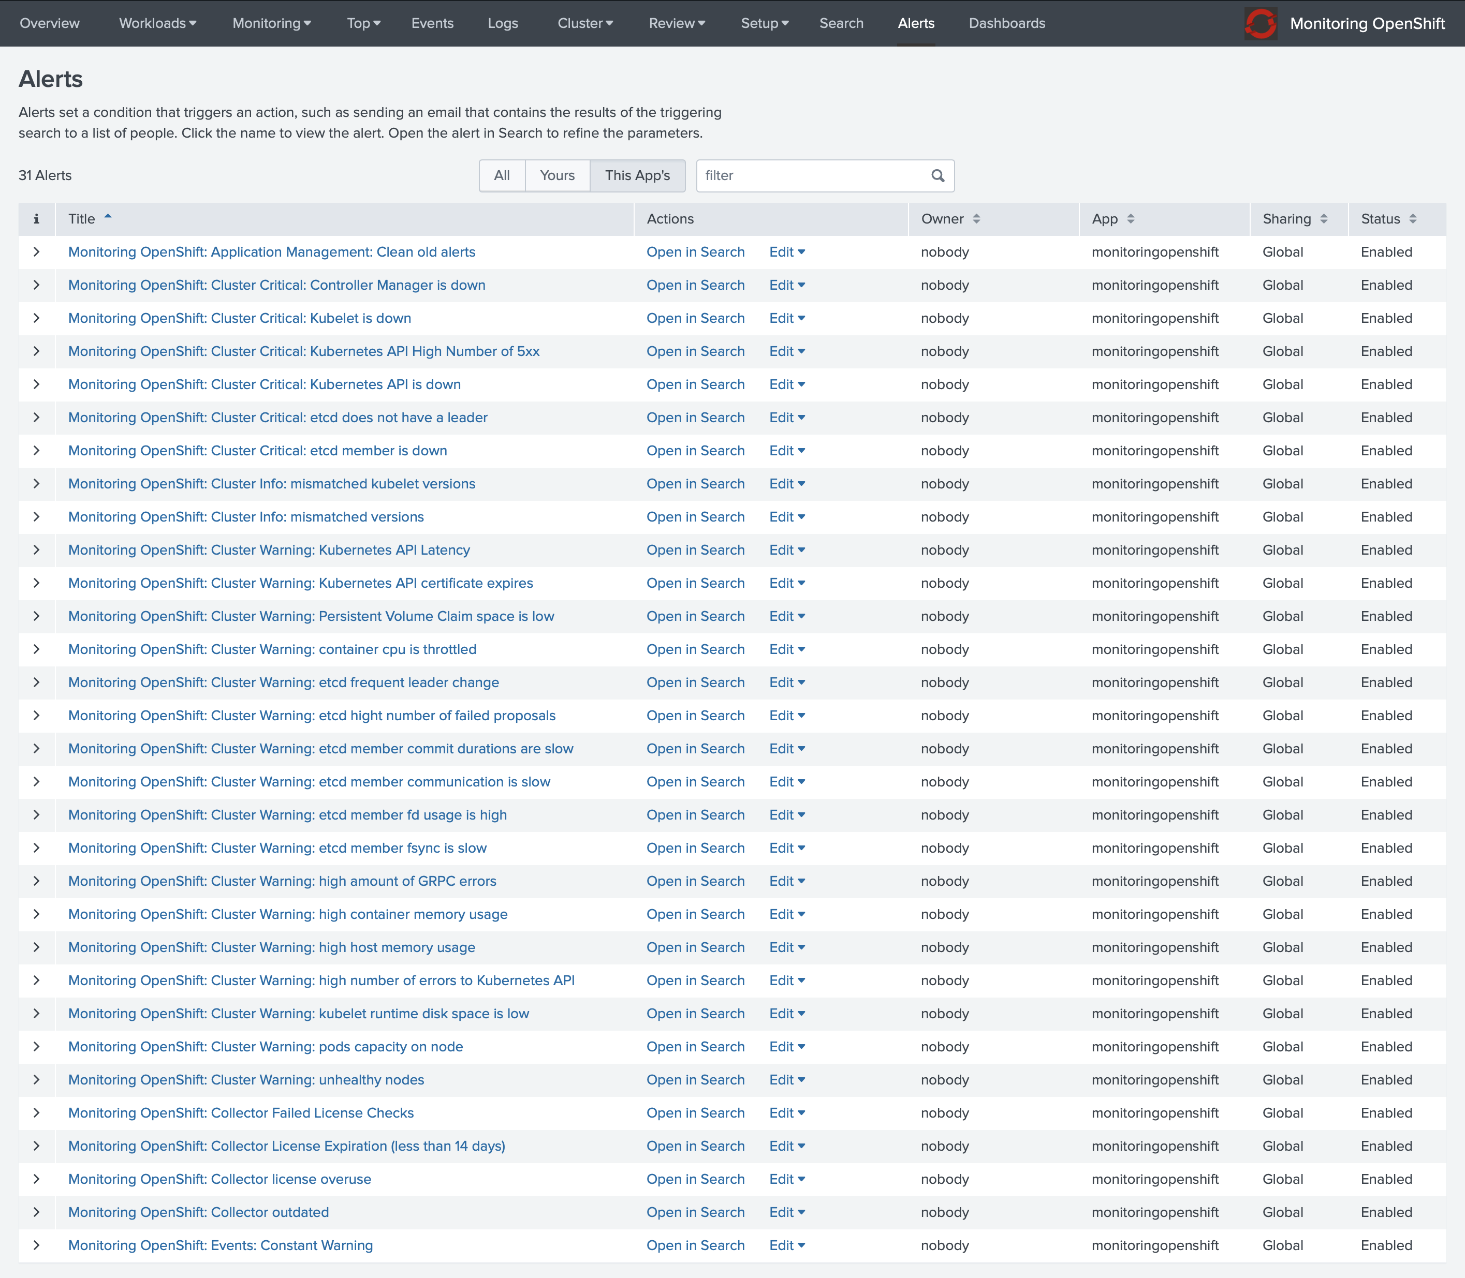Open Edit dropdown for container cpu is throttled

(787, 650)
